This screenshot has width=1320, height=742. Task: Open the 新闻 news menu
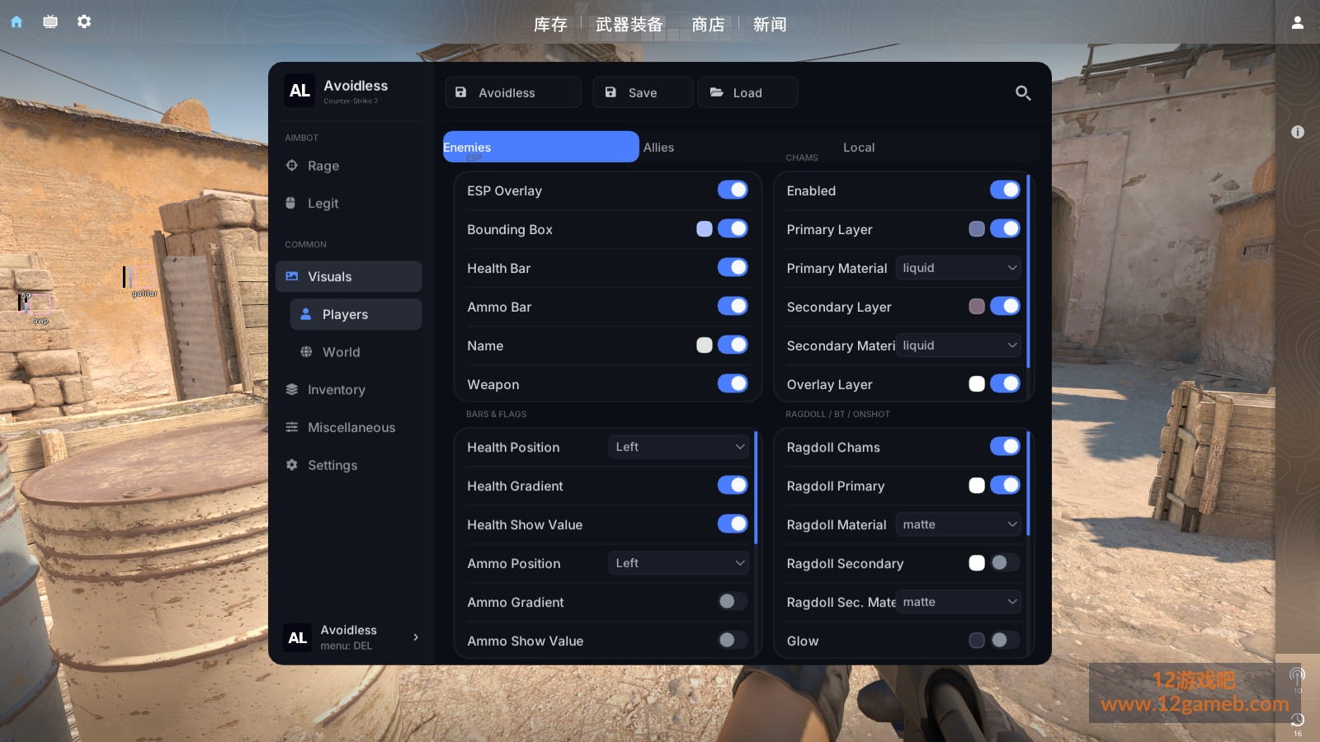[x=770, y=25]
